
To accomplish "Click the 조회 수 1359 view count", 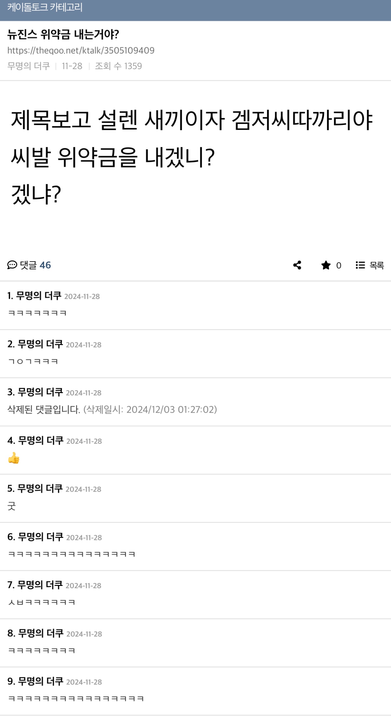I will [x=118, y=66].
